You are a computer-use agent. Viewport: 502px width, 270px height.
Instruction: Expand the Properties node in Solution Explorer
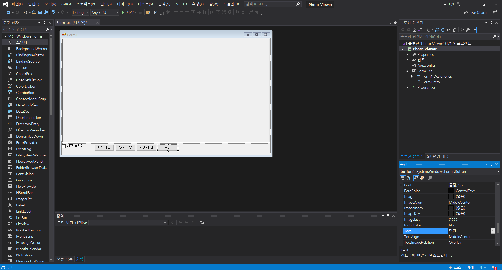tap(407, 54)
